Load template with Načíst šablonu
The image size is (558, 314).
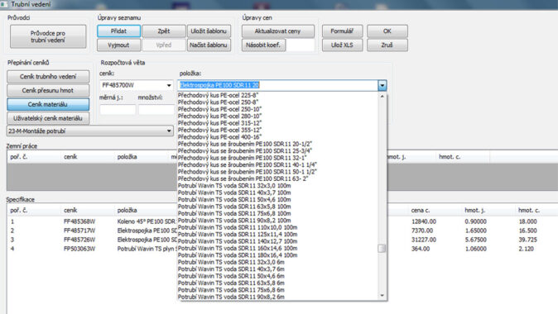coord(209,45)
